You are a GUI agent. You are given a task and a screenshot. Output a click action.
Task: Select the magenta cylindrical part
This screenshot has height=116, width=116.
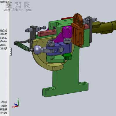click(x=67, y=32)
